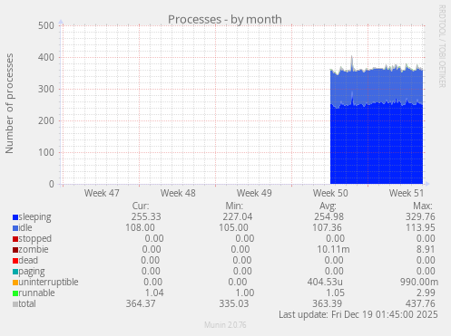Click the runnable legend color swatch
Viewport: 451px width, 336px height.
coord(15,293)
